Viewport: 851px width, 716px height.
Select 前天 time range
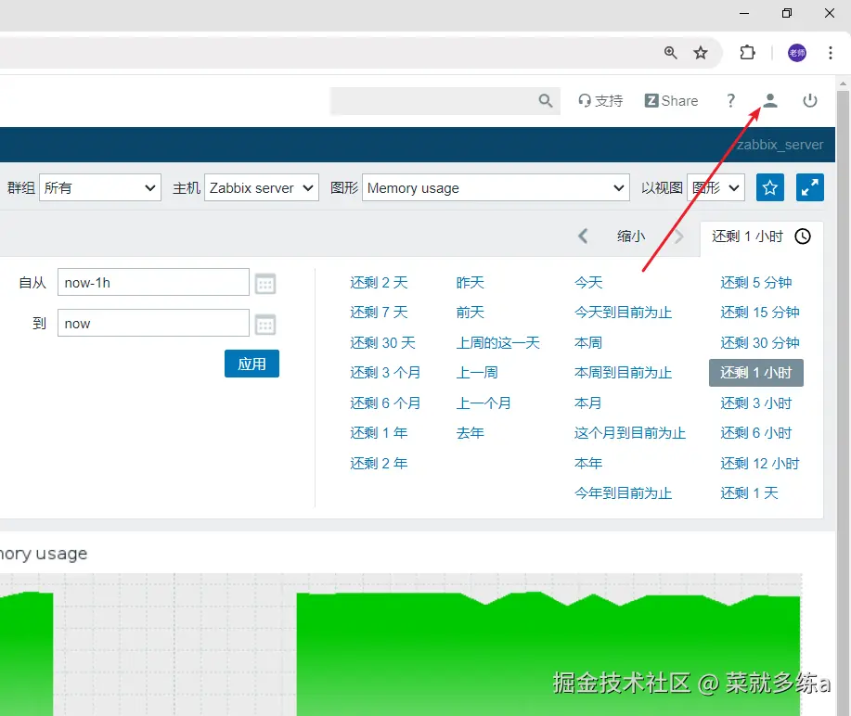pyautogui.click(x=470, y=313)
